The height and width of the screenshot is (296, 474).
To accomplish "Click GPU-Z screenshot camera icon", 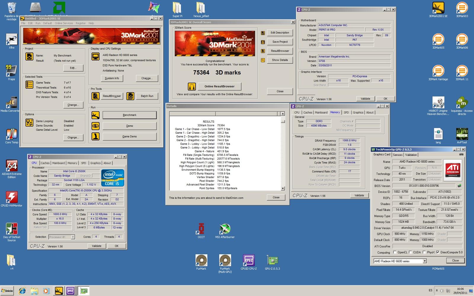I will (461, 154).
